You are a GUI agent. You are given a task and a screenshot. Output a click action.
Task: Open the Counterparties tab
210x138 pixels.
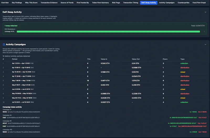183,3
